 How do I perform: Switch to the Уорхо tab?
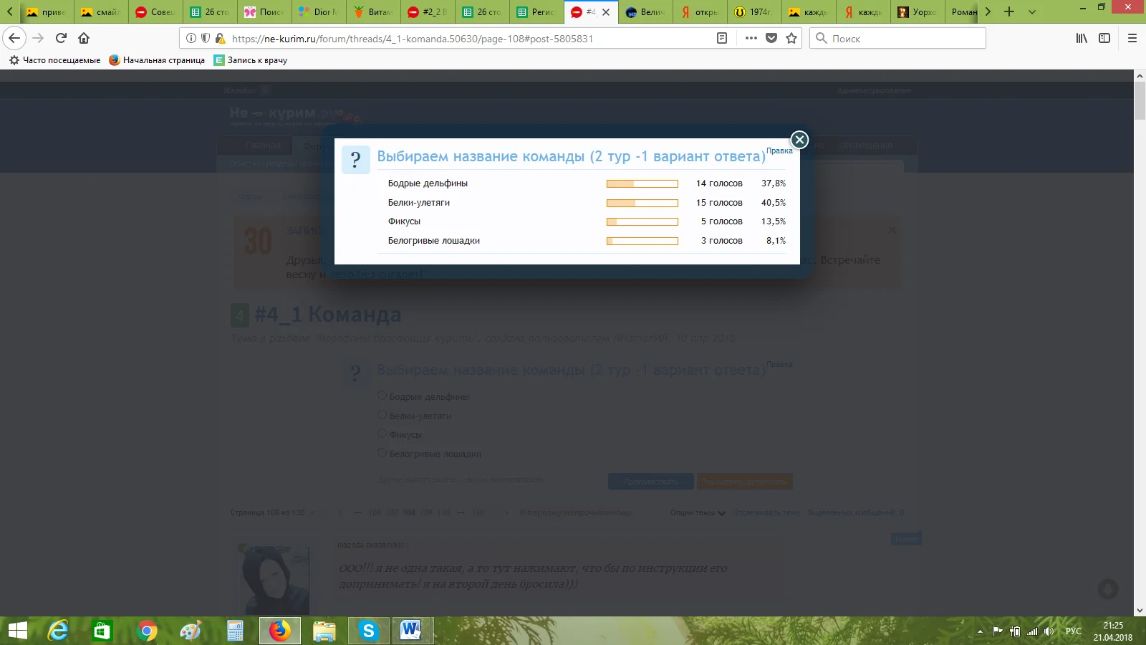click(x=918, y=12)
